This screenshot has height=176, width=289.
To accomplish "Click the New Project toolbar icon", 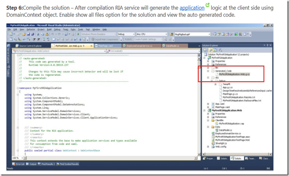I will click(11, 34).
